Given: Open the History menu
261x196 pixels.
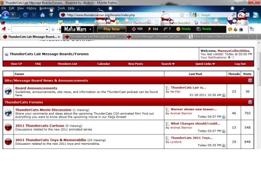Looking at the screenshot, I should [x=31, y=8].
